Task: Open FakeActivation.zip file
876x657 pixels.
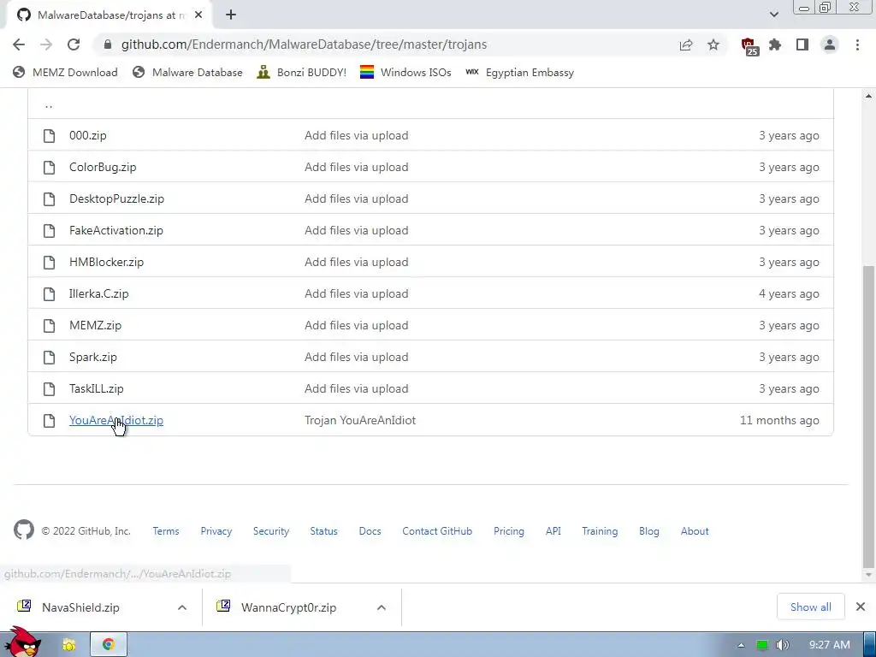Action: click(116, 231)
